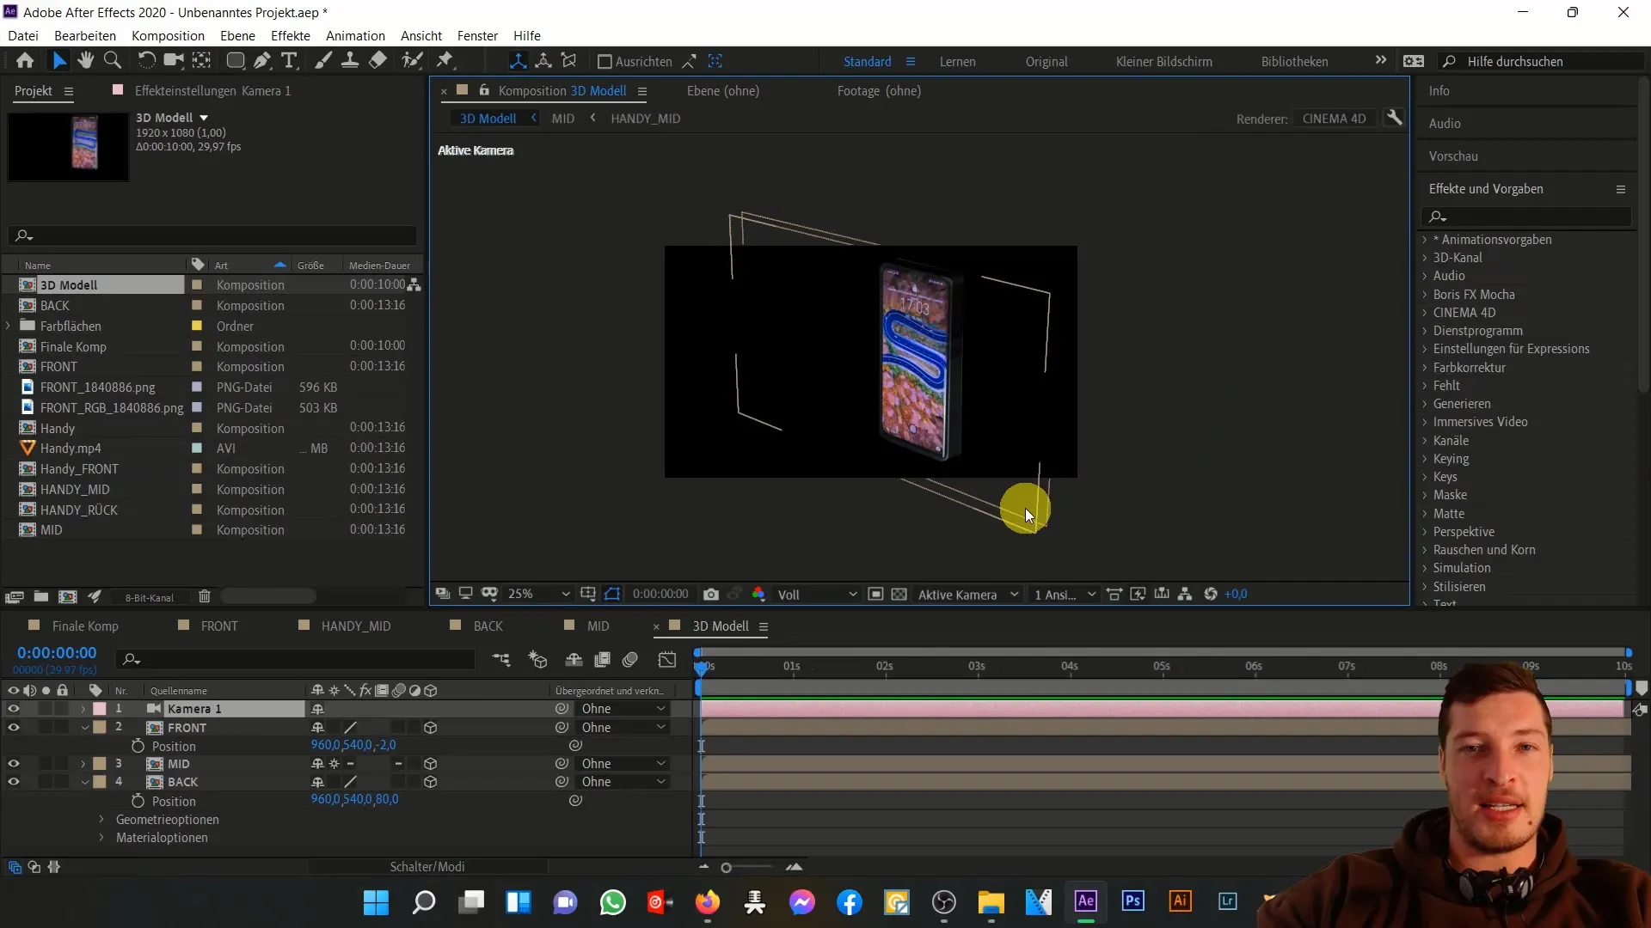Viewport: 1651px width, 928px height.
Task: Click the HANDY_MID breadcrumb link
Action: point(643,119)
